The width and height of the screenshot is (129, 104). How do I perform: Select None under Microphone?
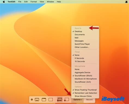[85, 69]
